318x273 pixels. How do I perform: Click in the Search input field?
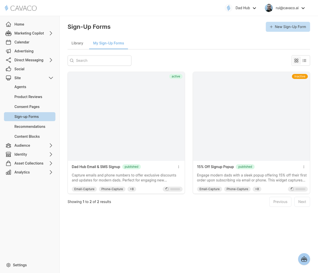point(99,60)
